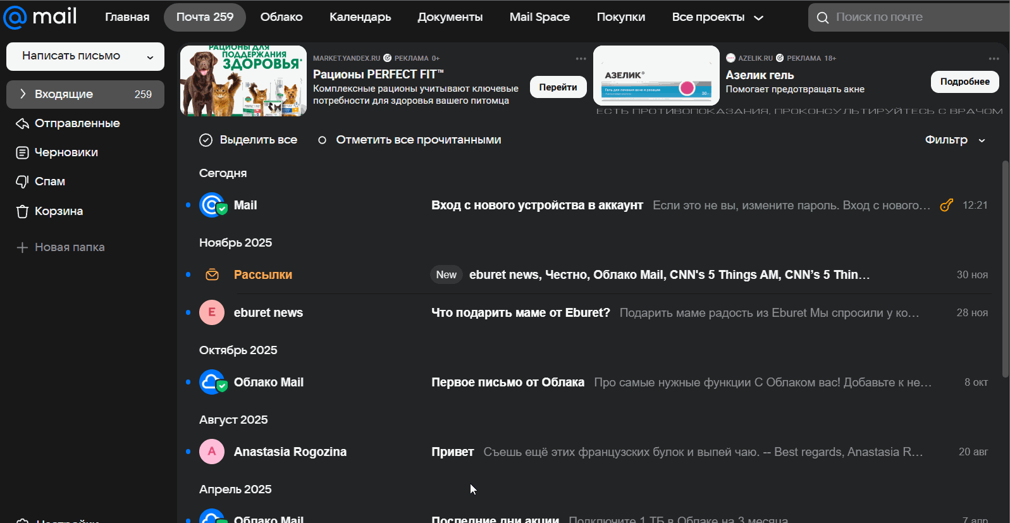This screenshot has width=1010, height=523.
Task: Click the search magnifier icon
Action: [822, 18]
